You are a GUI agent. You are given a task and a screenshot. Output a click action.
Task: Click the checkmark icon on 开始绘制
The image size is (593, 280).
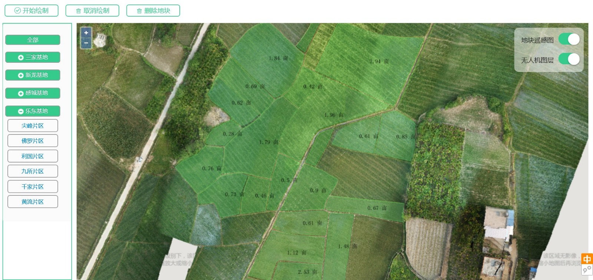pos(17,11)
